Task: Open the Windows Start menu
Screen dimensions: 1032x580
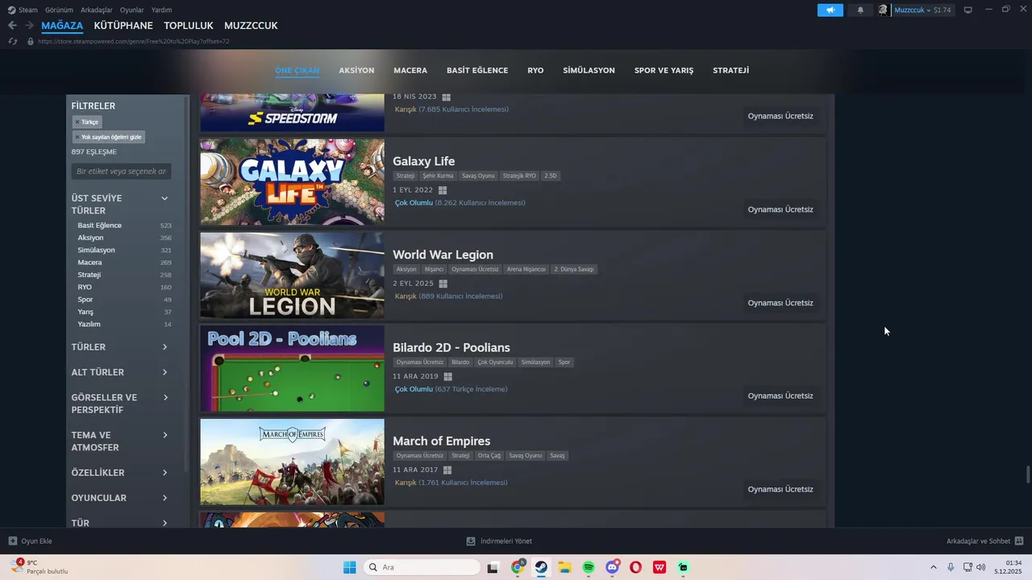Action: coord(349,567)
